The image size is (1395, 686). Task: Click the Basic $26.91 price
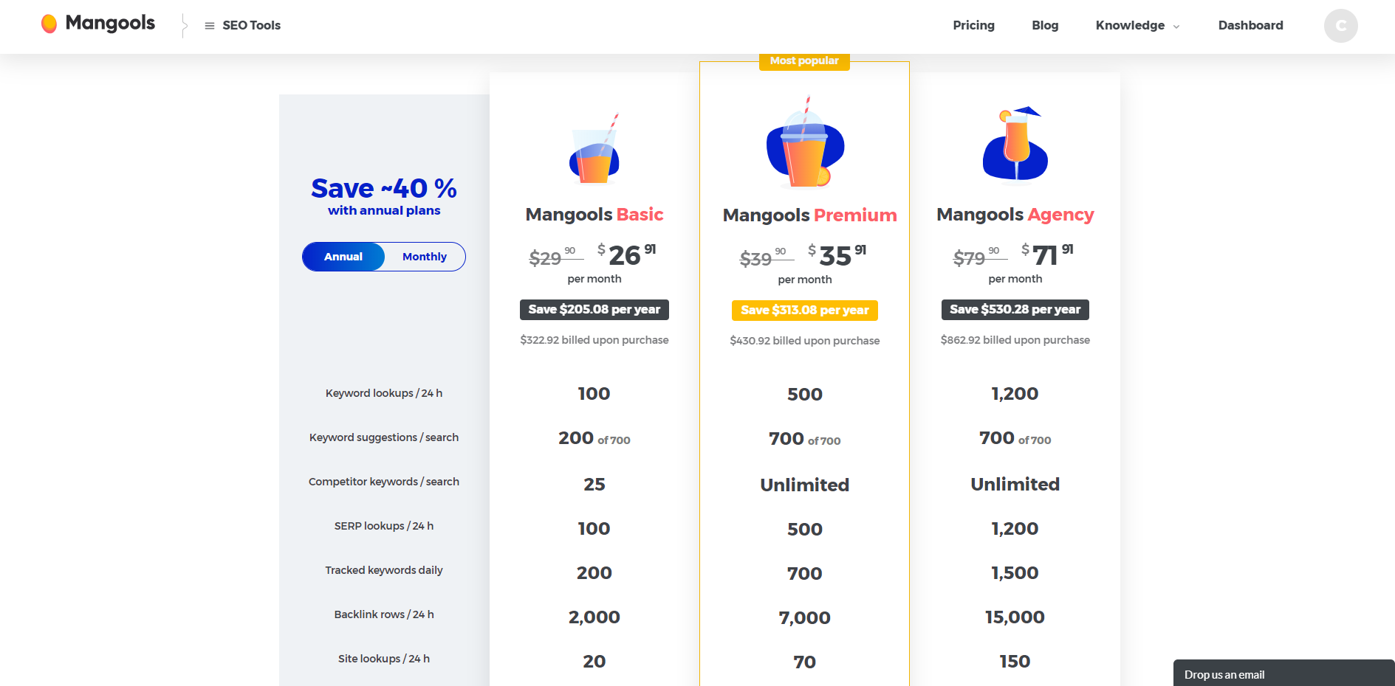coord(627,255)
